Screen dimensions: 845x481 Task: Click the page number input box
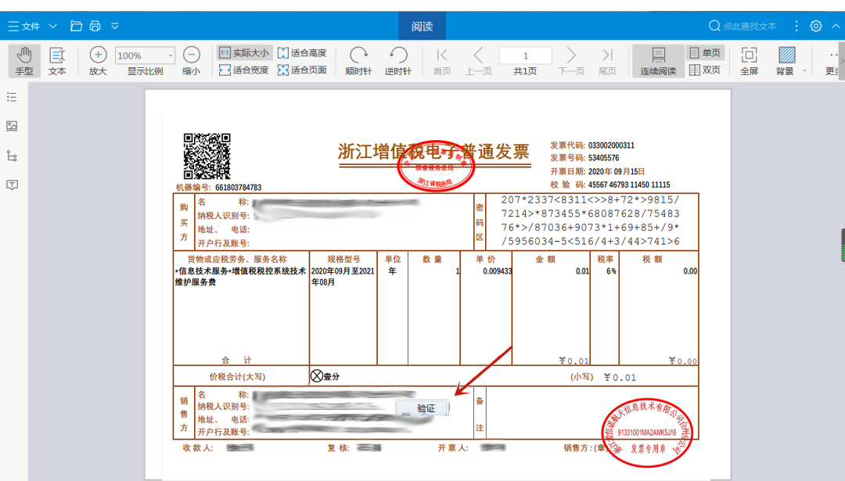pos(526,56)
